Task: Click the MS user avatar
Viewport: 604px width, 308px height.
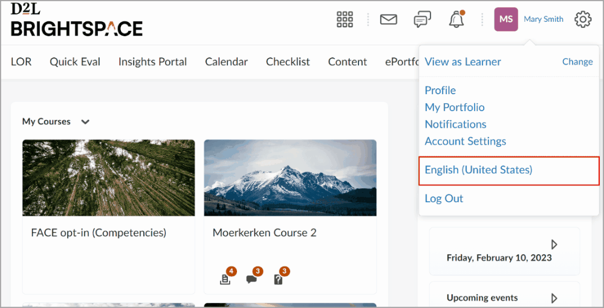Action: (506, 19)
